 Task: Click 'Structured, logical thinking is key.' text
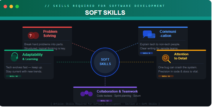point(45,48)
